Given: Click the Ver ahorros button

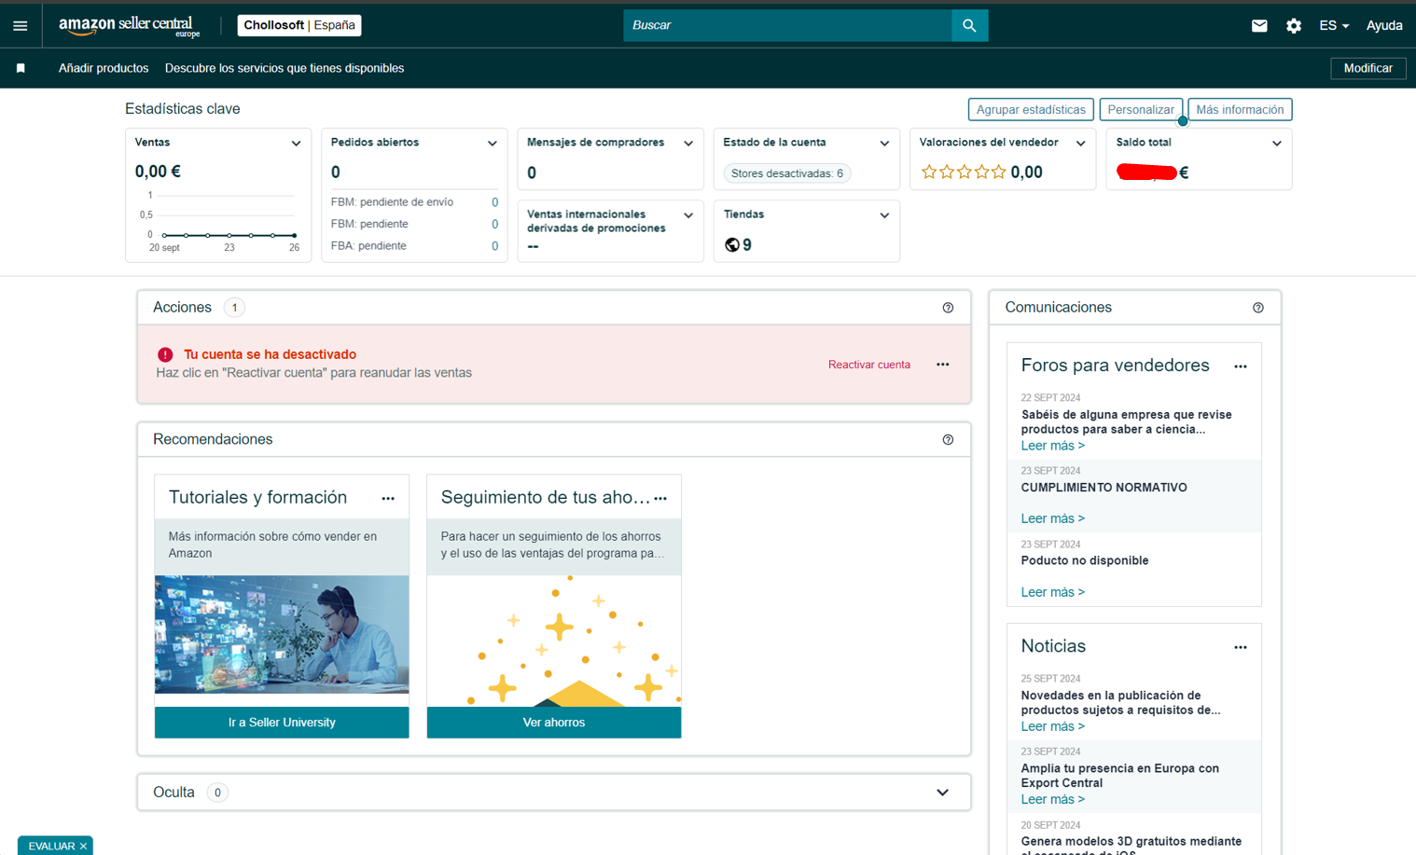Looking at the screenshot, I should tap(554, 723).
